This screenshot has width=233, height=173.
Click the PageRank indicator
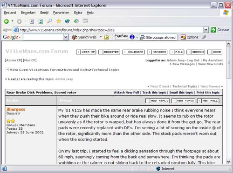(x=121, y=37)
